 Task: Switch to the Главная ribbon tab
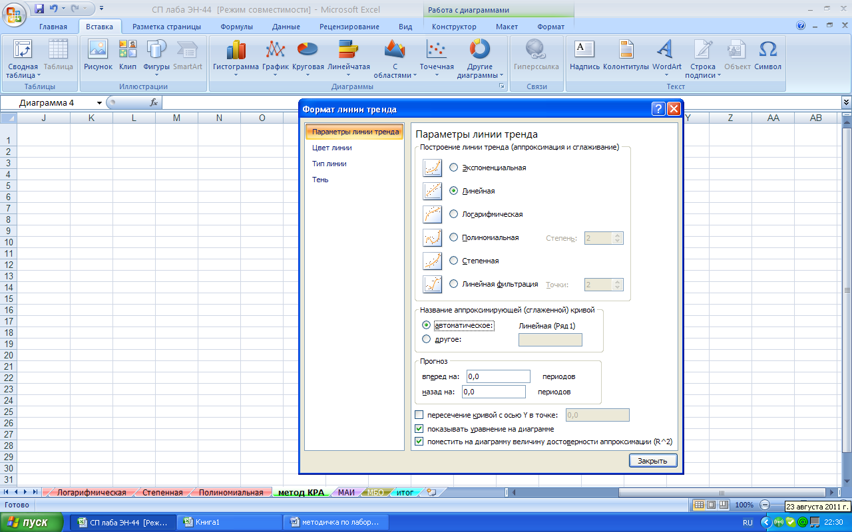click(53, 27)
